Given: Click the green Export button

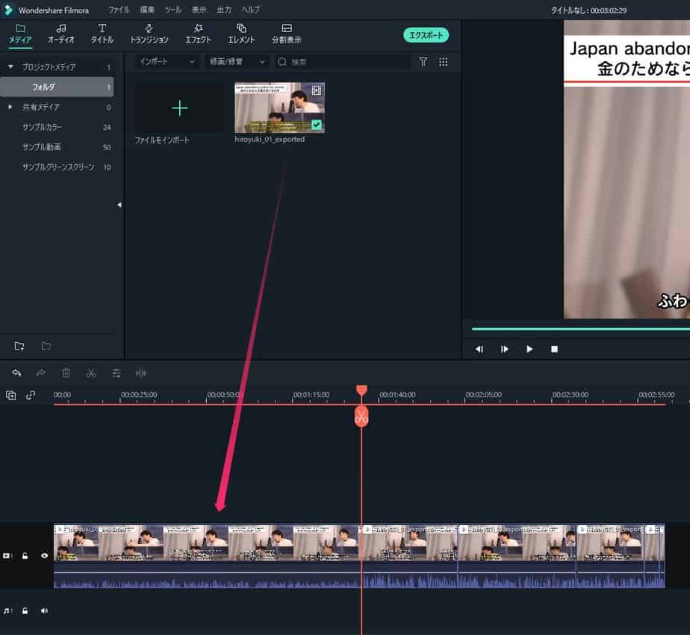Looking at the screenshot, I should [x=426, y=35].
